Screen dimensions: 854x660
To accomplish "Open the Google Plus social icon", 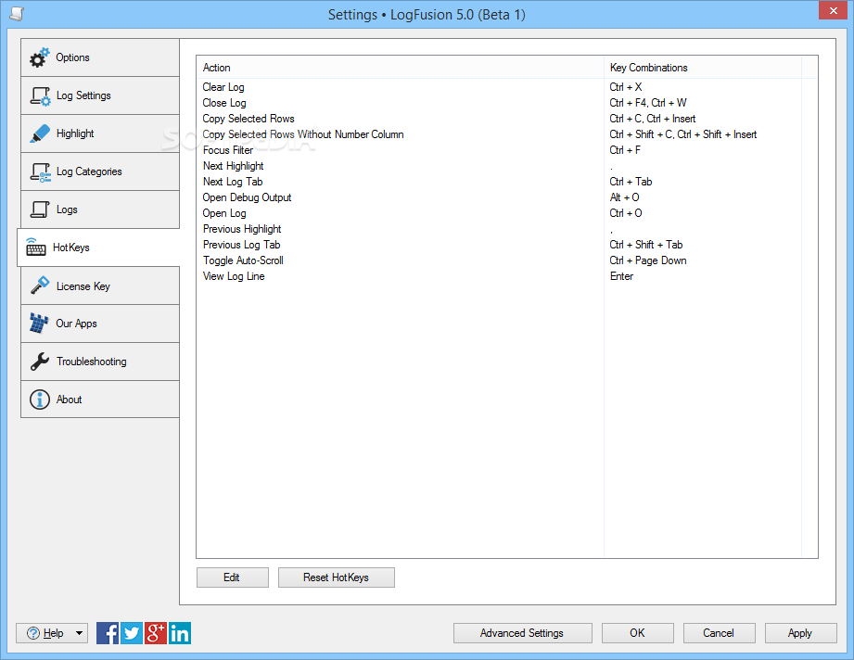I will 155,633.
